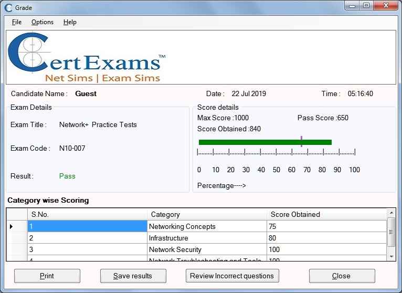
Task: Close the Grade window from title bar
Action: (386, 6)
